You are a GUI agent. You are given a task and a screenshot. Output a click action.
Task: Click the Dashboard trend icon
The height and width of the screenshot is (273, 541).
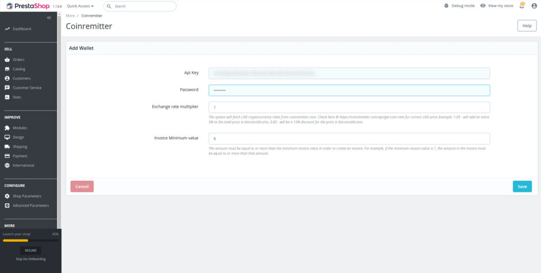pyautogui.click(x=7, y=29)
